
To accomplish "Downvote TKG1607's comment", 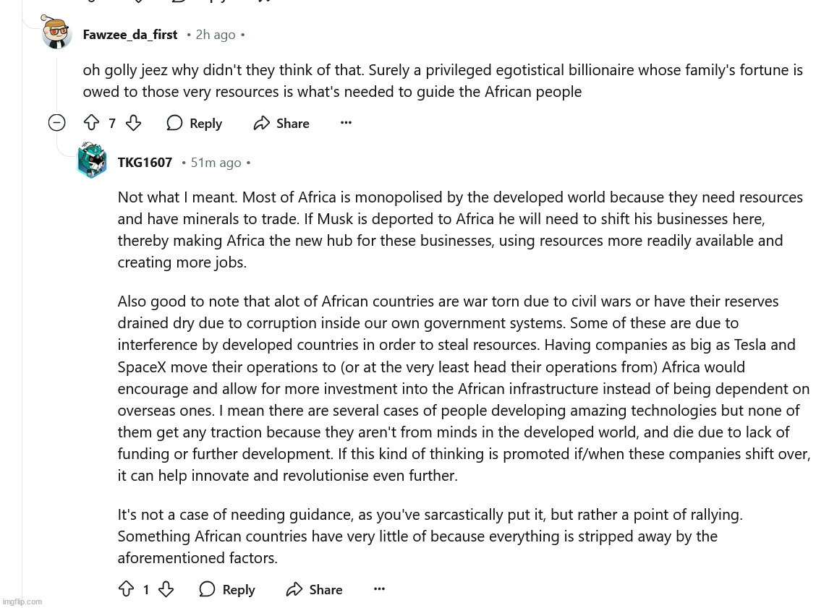I will point(166,590).
